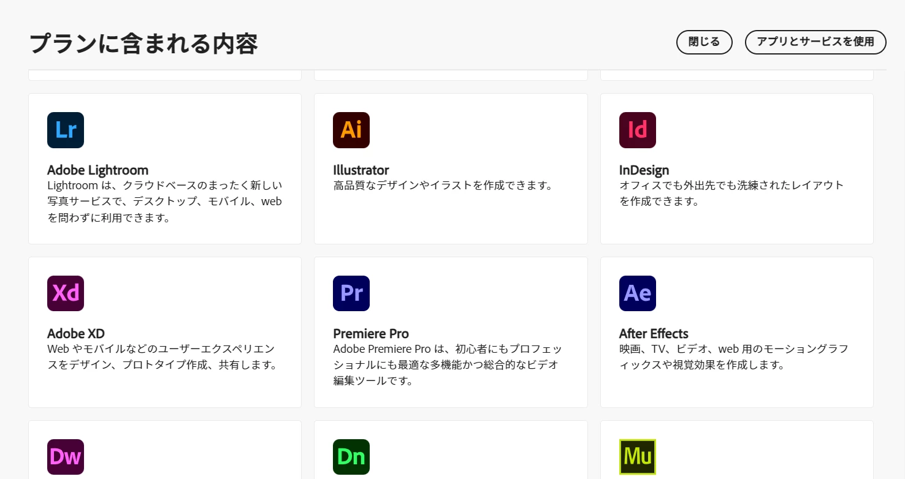
Task: Click Premiere Pro description about ビデオ編集ツール
Action: point(448,365)
